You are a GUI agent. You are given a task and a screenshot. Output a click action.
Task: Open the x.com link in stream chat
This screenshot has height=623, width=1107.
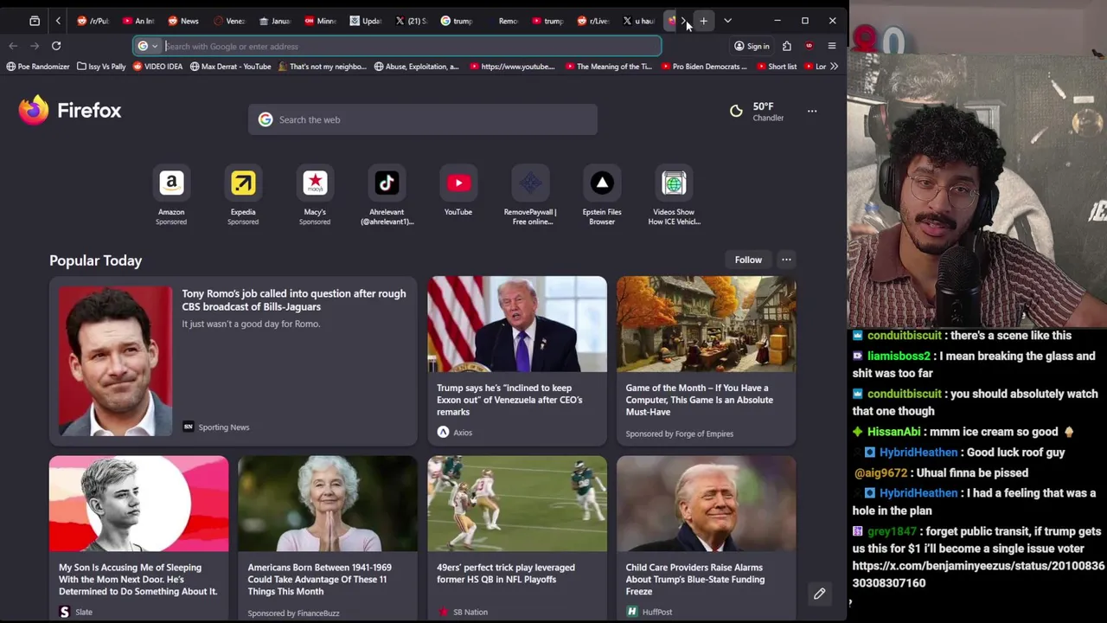[x=978, y=575]
